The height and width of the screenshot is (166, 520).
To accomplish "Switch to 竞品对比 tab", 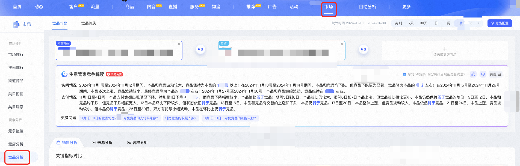I will tap(60, 23).
